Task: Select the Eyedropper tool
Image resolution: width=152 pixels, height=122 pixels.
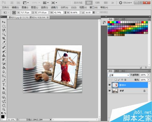Action: 4,42
